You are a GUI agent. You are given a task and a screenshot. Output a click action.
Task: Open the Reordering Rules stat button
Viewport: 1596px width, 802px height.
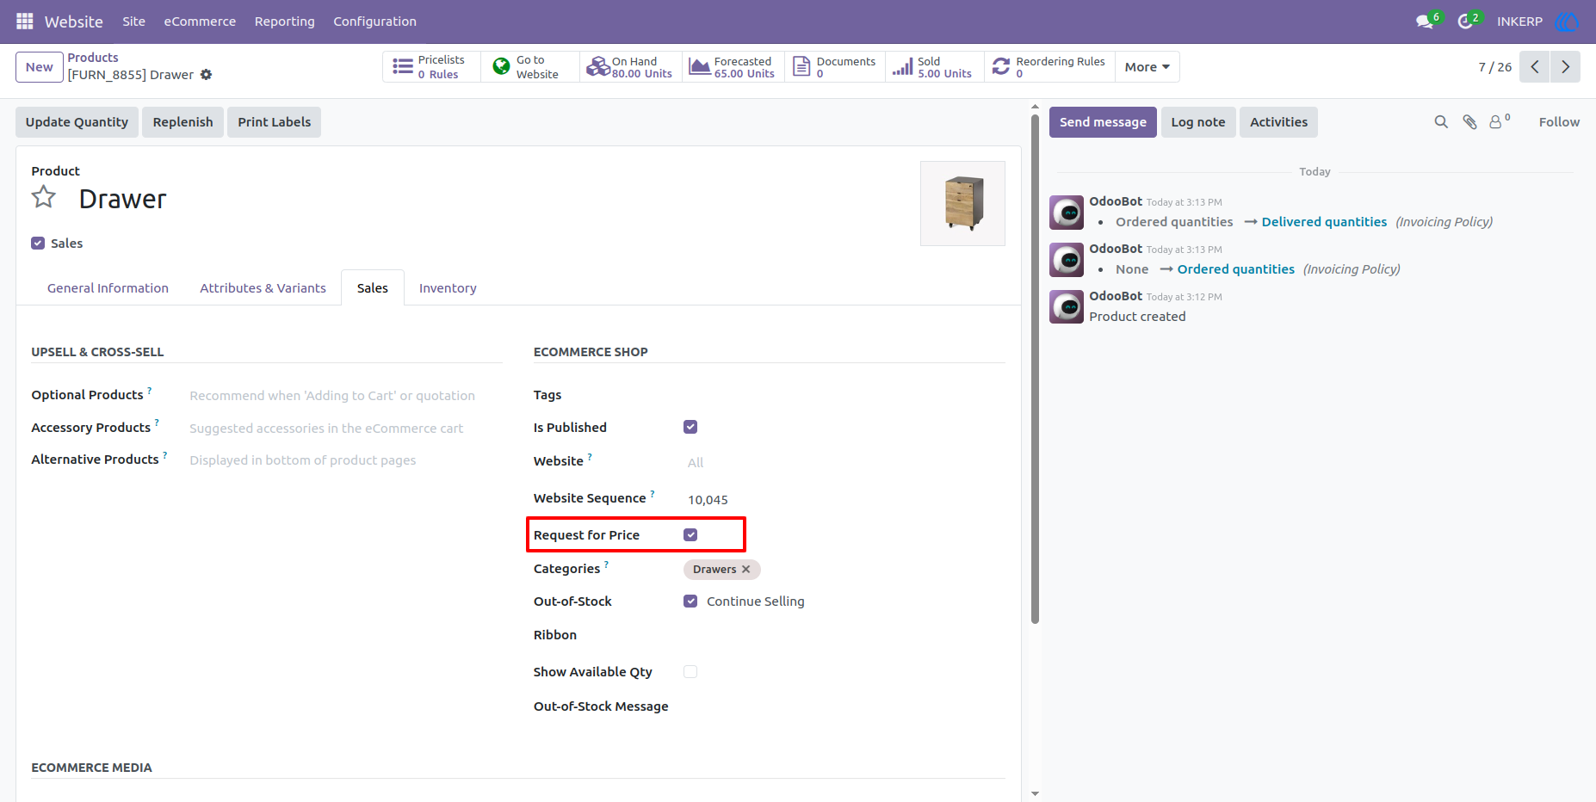pyautogui.click(x=1049, y=67)
